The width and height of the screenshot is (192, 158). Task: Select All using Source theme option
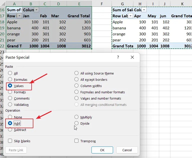(x=76, y=73)
